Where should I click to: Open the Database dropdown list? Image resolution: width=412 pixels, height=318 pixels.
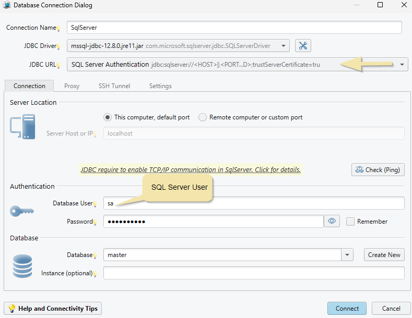(x=347, y=255)
